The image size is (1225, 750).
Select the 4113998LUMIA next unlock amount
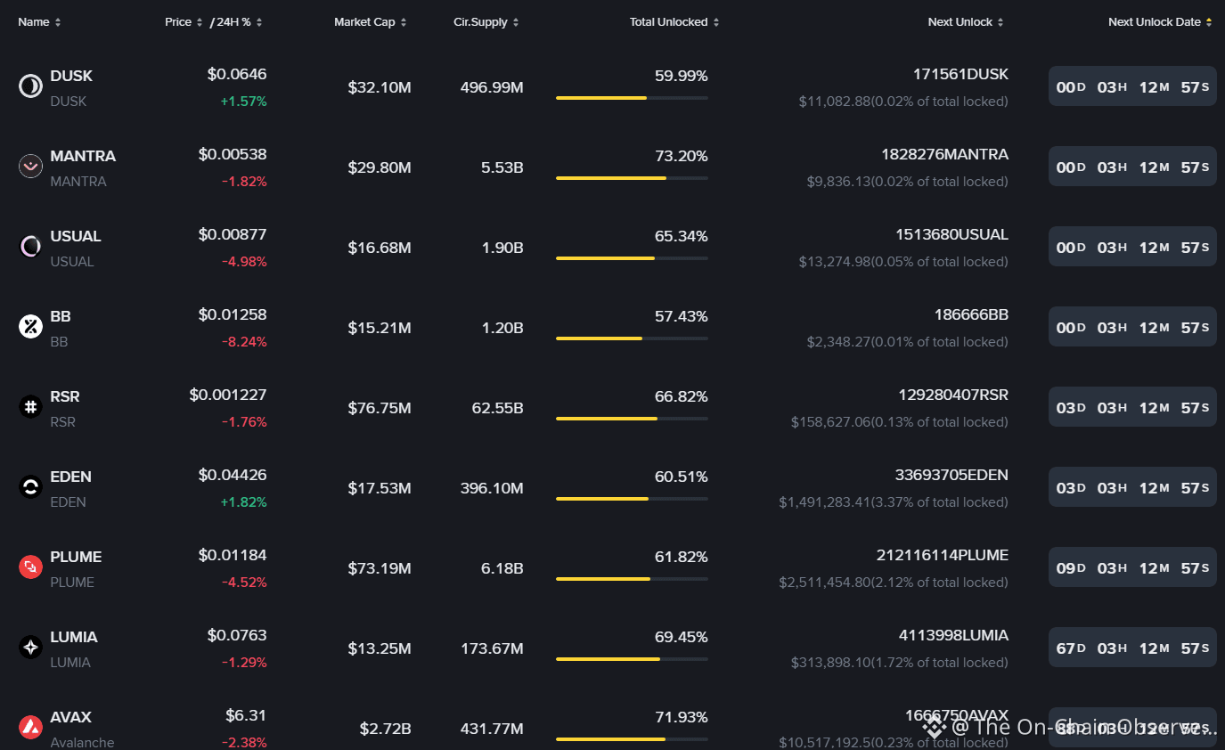[x=953, y=636]
